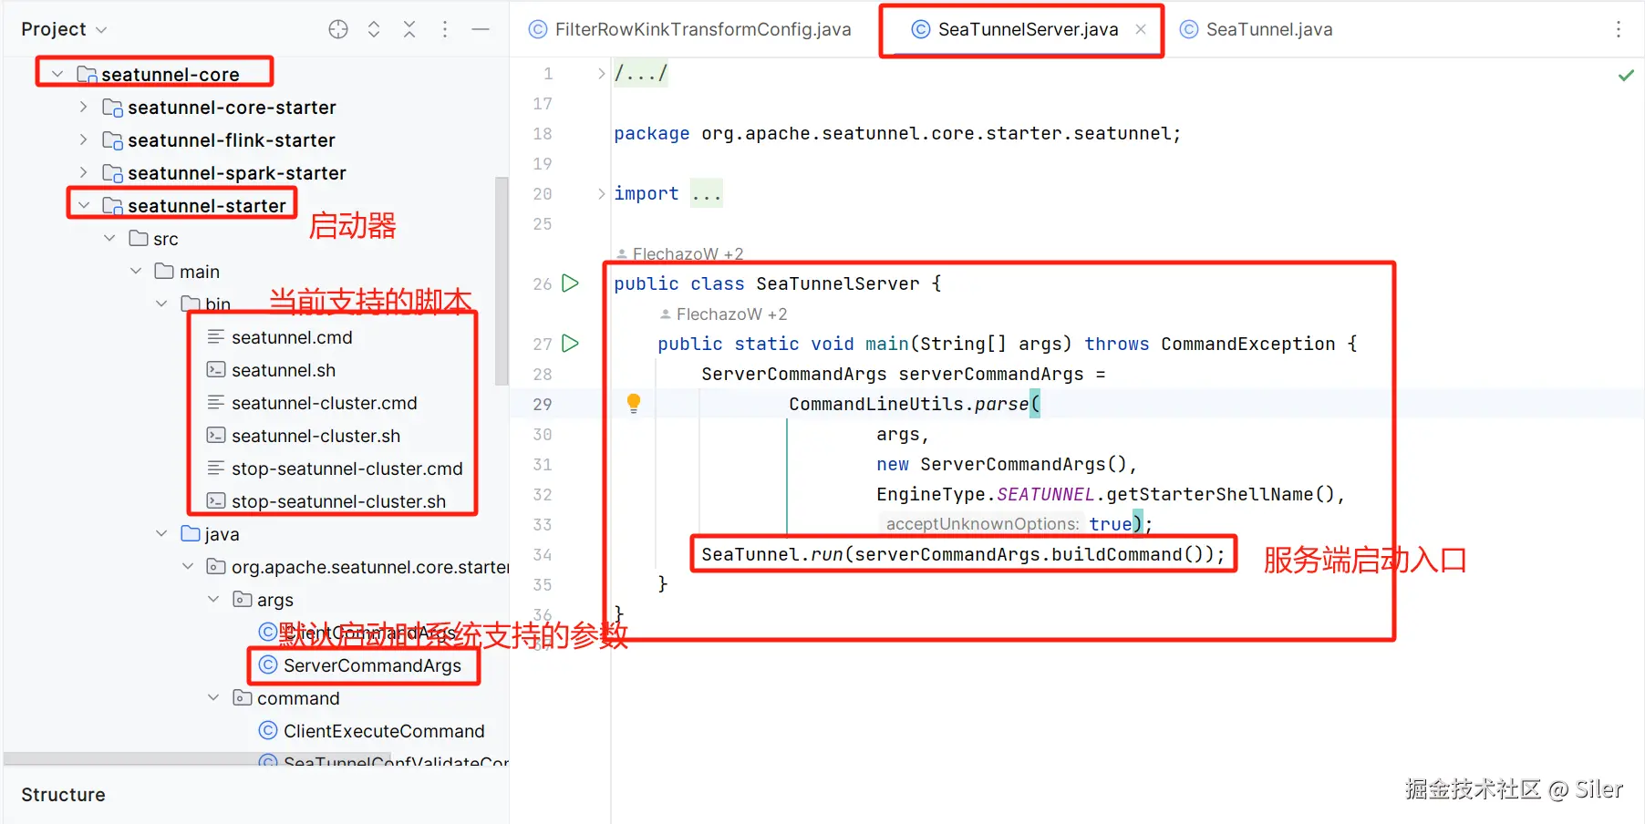
Task: Select the org.apache.seatunnel.core.starter package
Action: point(370,567)
